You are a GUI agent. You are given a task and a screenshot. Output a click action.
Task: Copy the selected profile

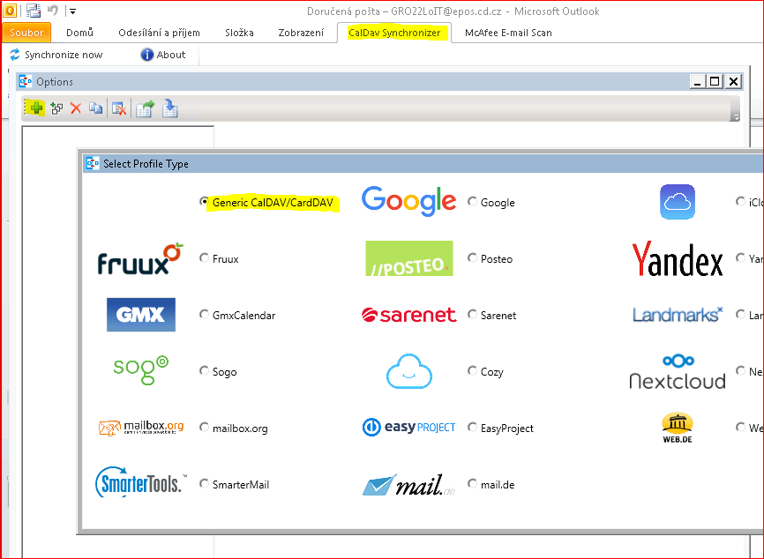click(95, 108)
